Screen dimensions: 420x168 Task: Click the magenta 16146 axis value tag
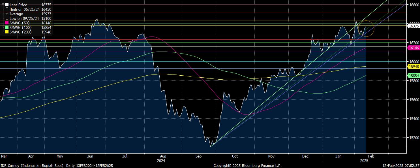413,48
